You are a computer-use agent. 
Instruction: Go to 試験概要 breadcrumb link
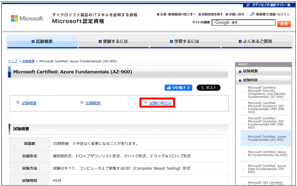29,61
